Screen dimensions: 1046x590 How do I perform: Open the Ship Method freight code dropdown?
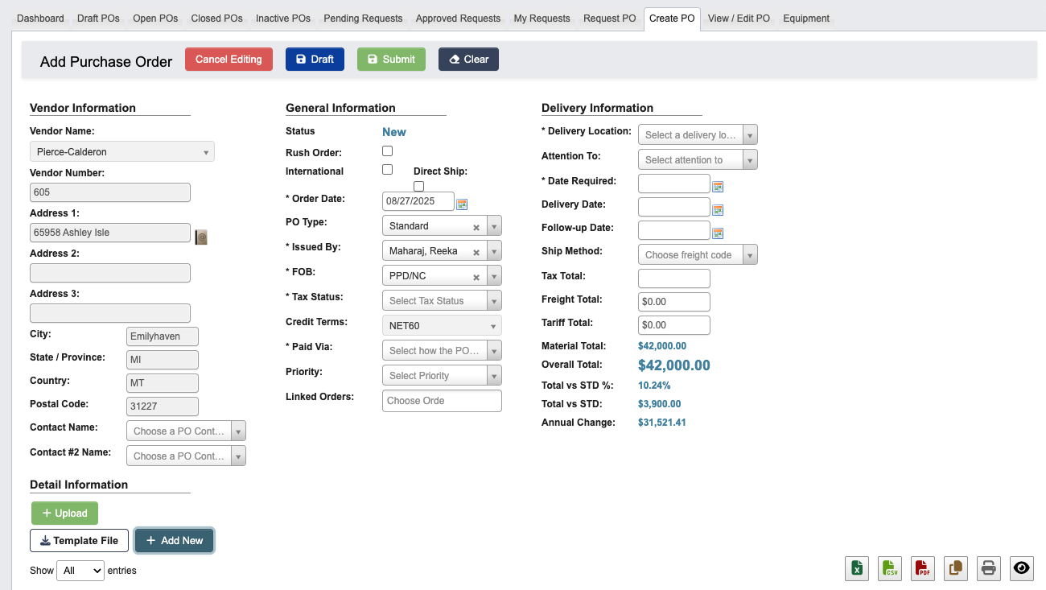click(x=698, y=255)
